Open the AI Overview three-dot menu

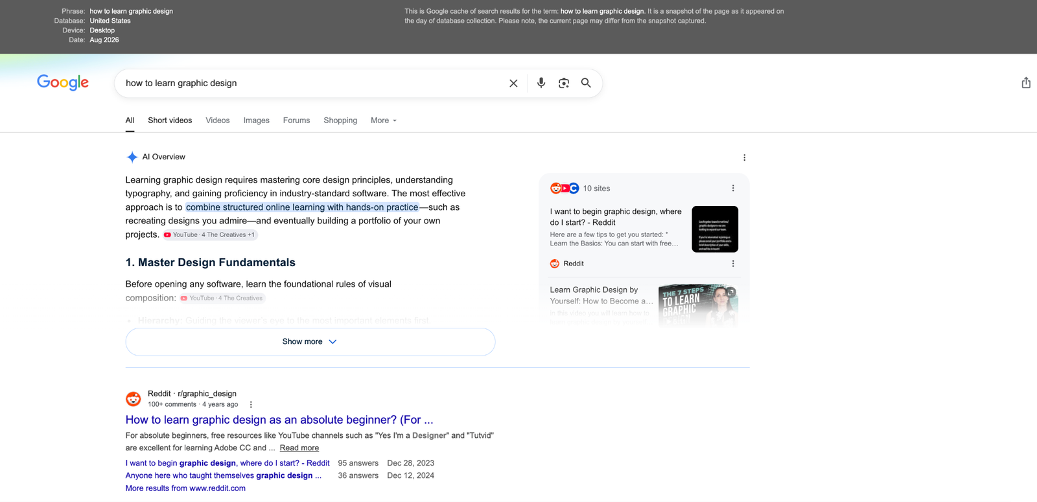[744, 157]
